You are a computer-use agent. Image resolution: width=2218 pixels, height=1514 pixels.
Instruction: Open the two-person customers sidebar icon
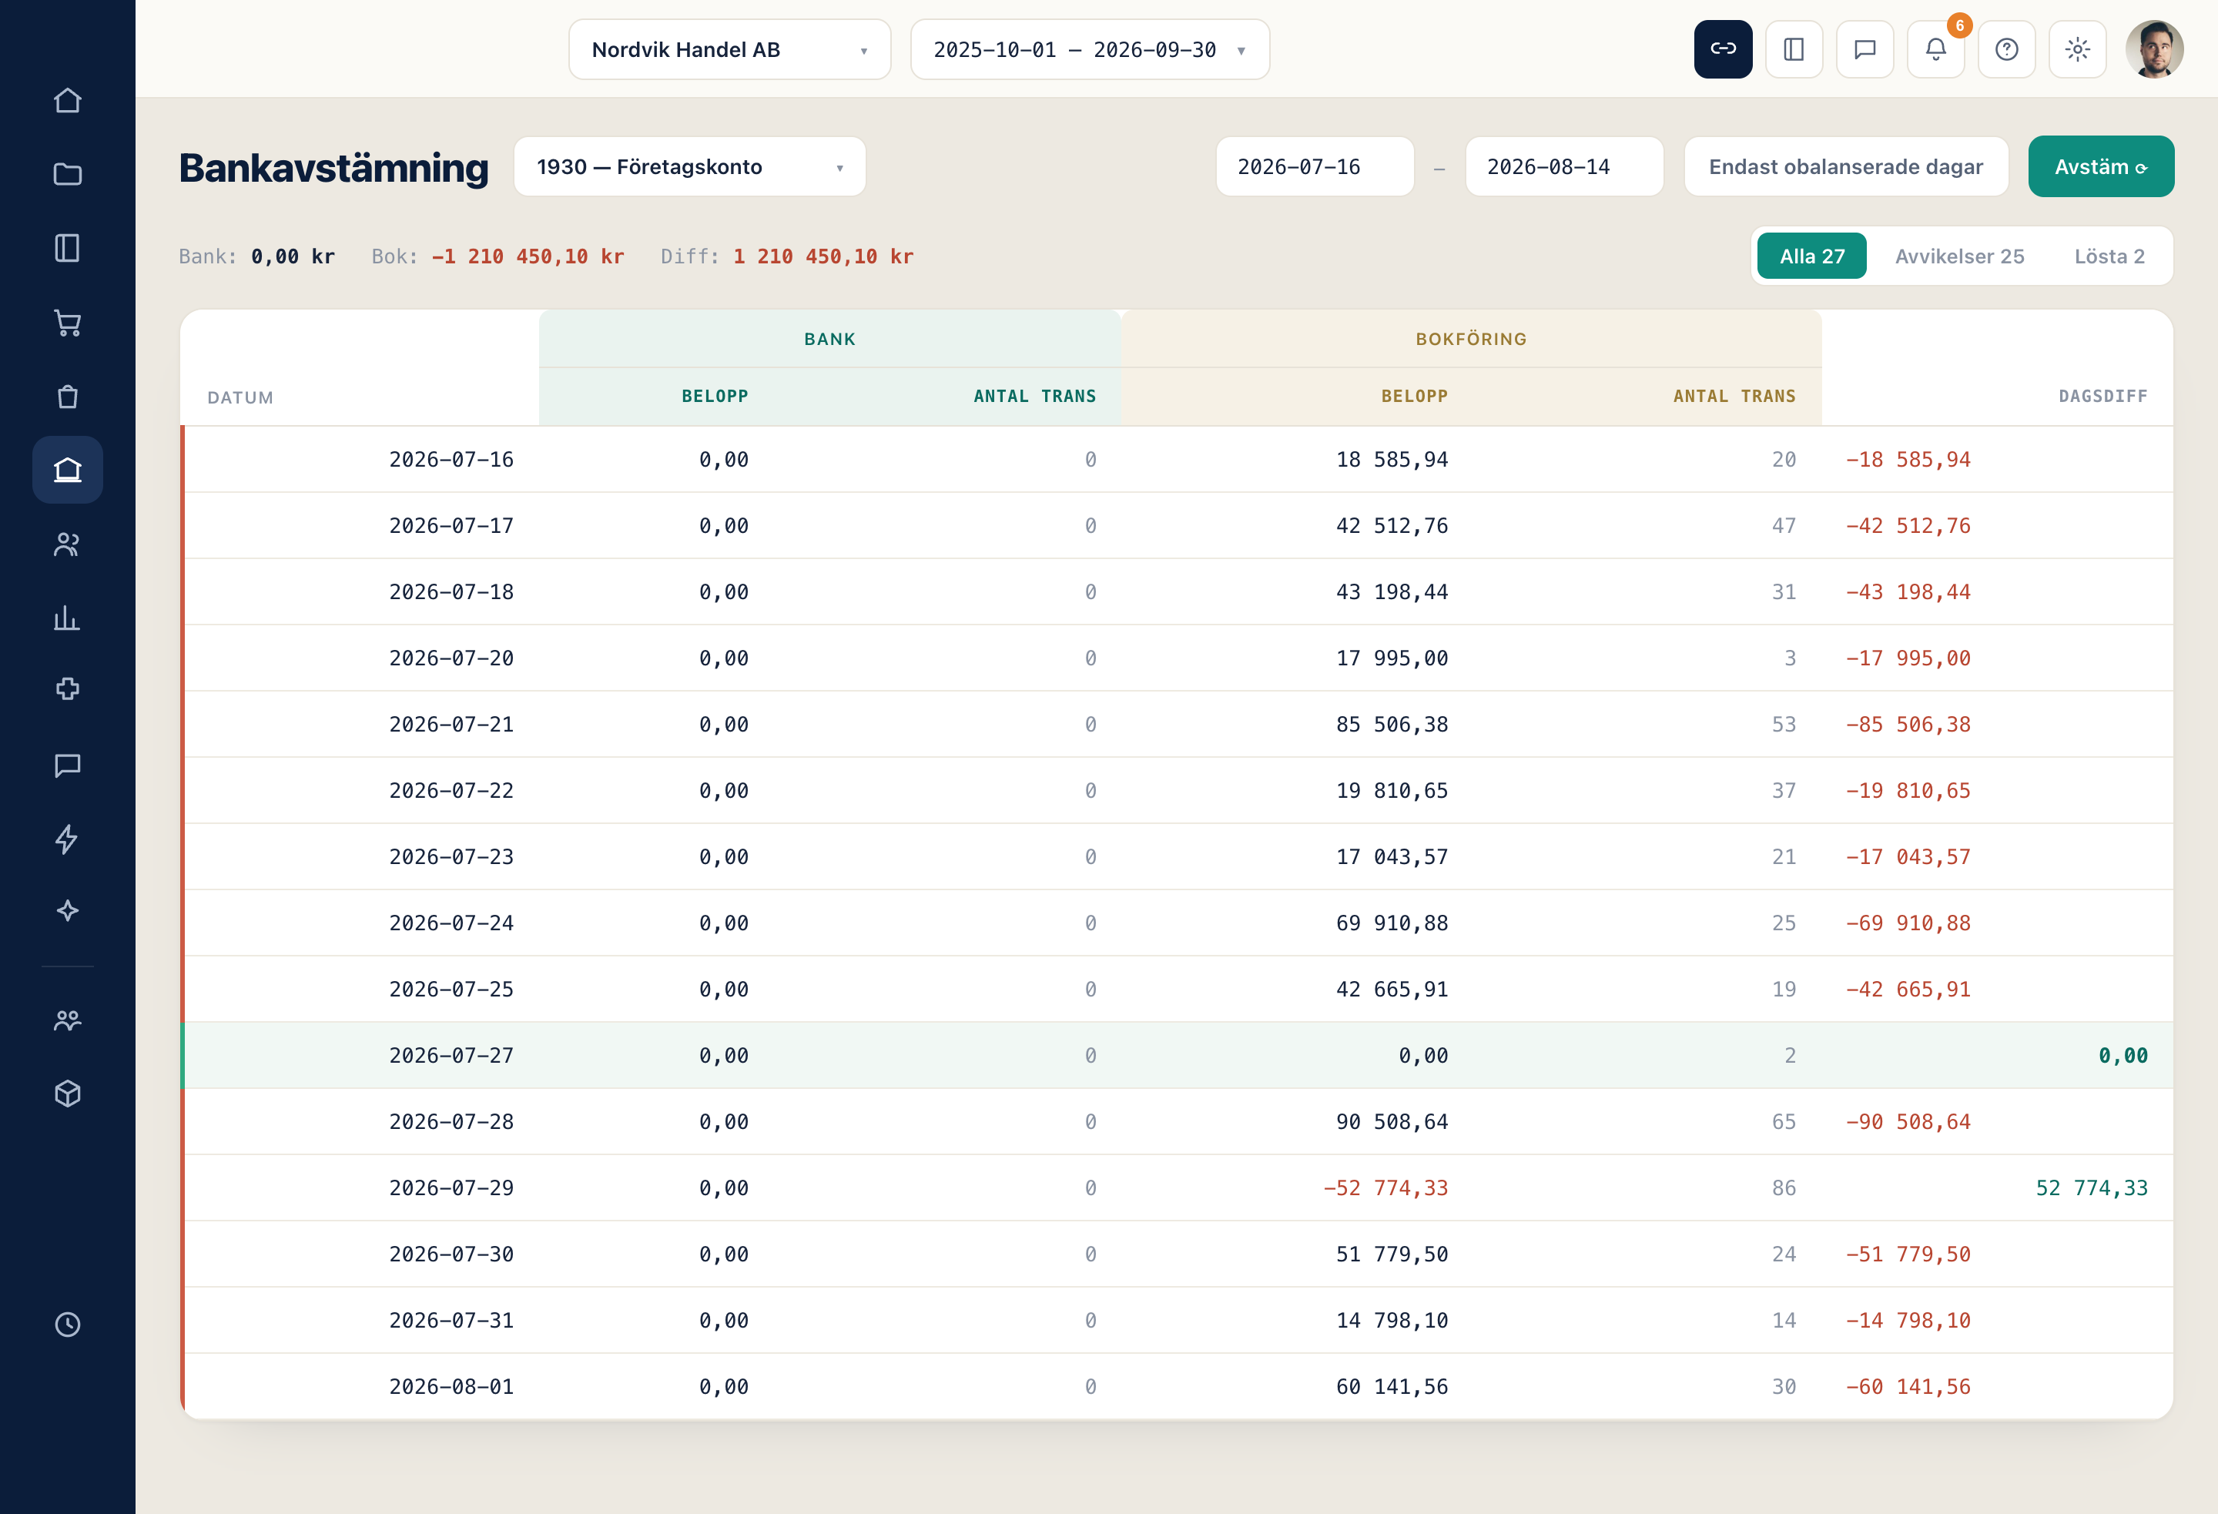(x=68, y=544)
